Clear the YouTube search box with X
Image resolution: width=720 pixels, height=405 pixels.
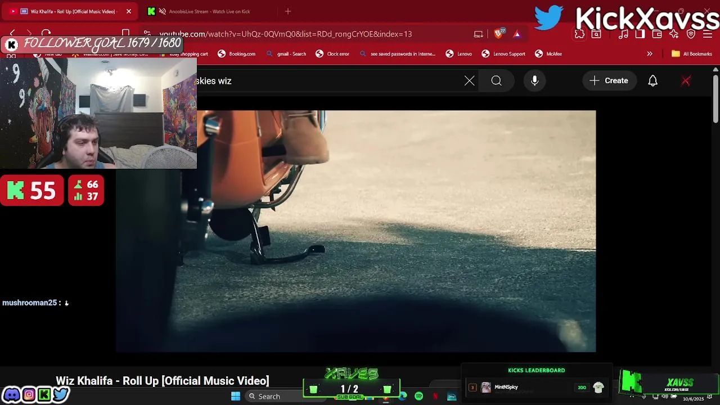click(x=470, y=81)
